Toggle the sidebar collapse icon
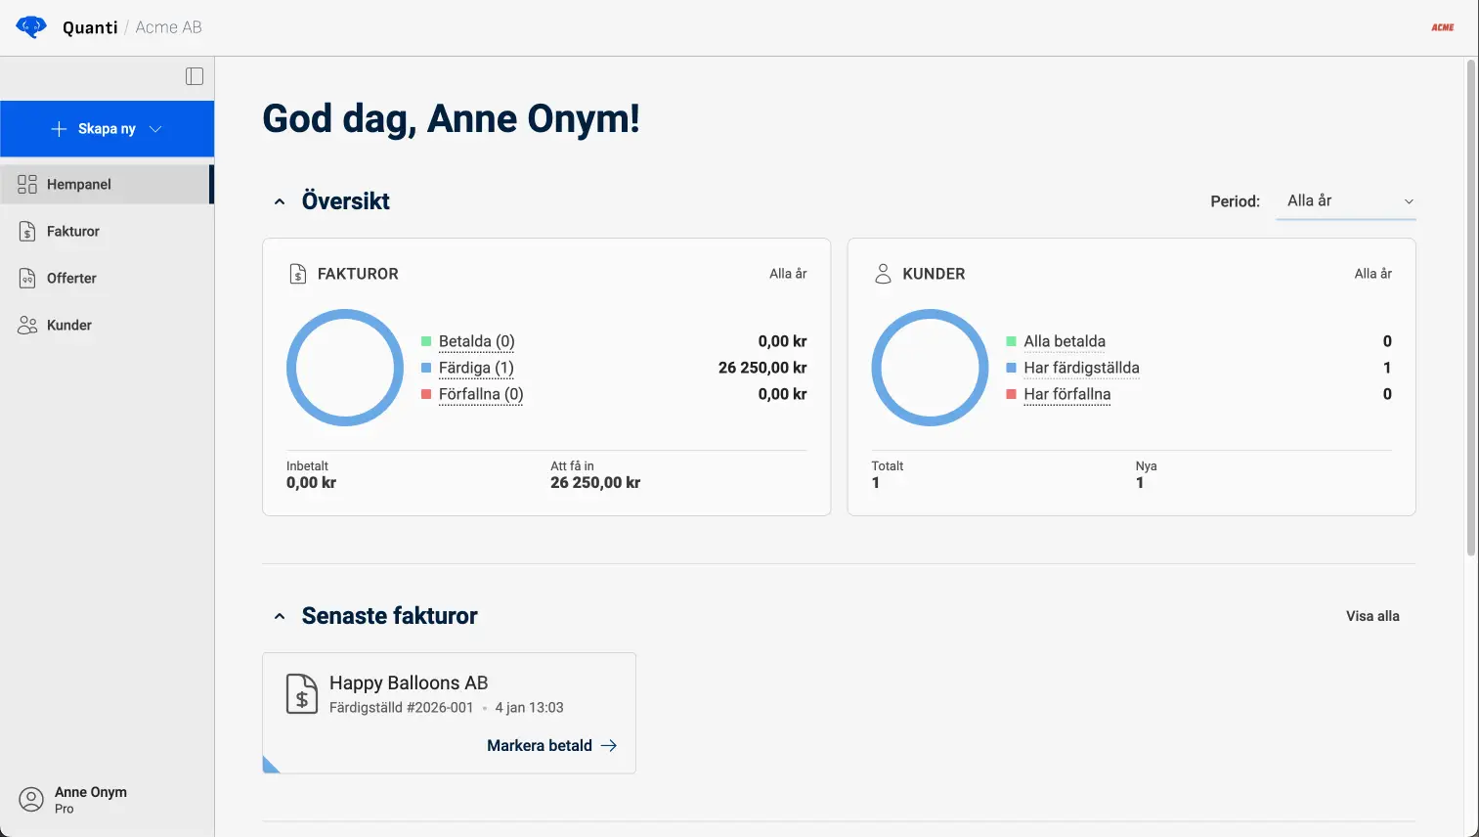 pos(195,76)
